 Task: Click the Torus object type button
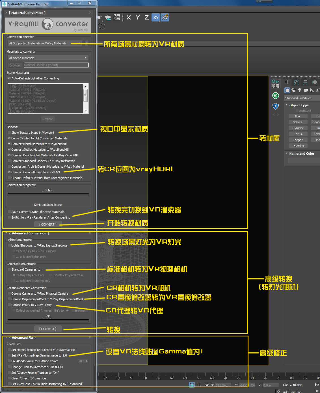pyautogui.click(x=298, y=134)
